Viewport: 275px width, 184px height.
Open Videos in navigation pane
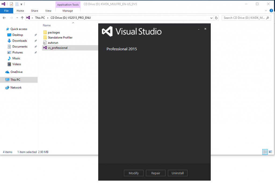17,64
